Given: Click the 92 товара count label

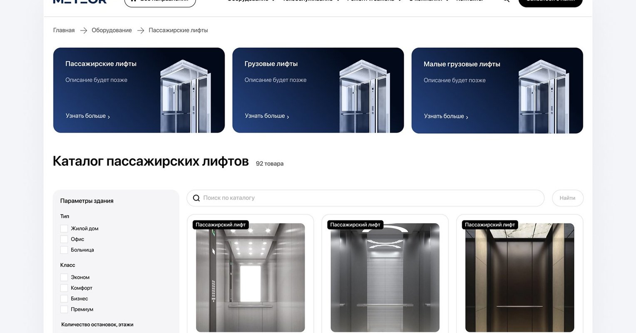Looking at the screenshot, I should click(x=270, y=164).
